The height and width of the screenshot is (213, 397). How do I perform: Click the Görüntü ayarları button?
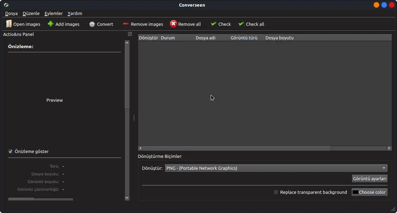click(370, 178)
